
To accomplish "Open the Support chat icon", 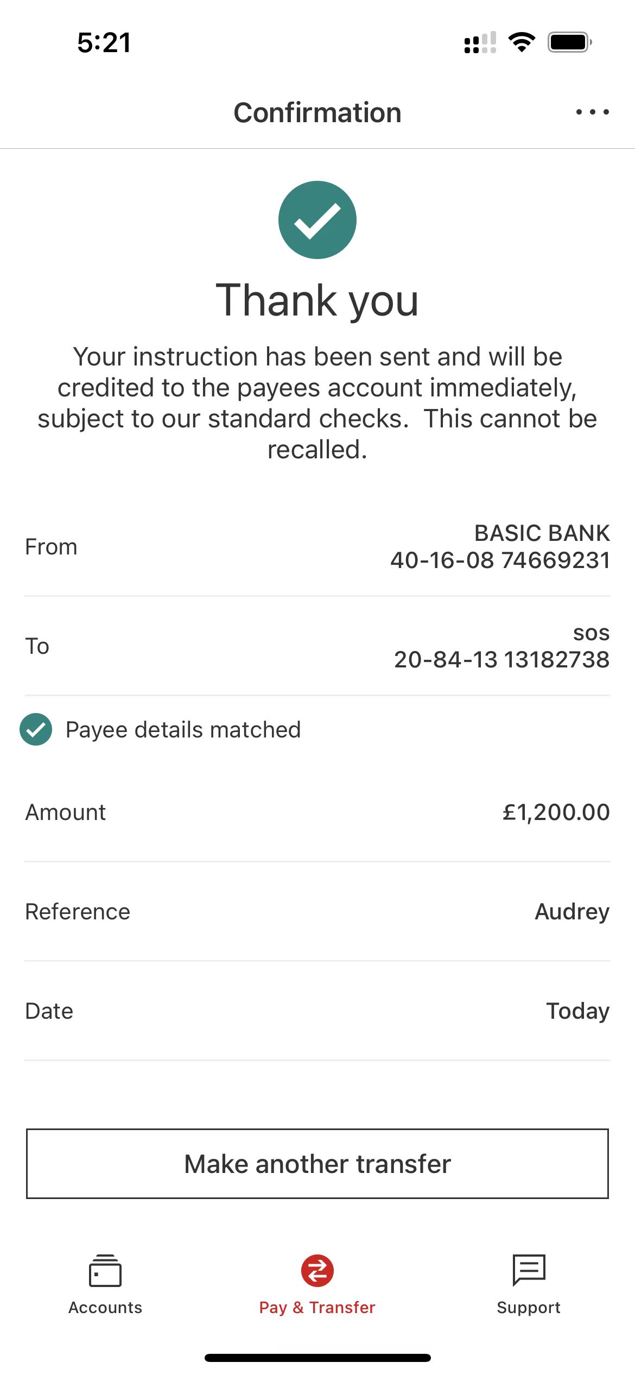I will [529, 1270].
